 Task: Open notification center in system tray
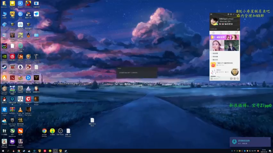pos(270,151)
